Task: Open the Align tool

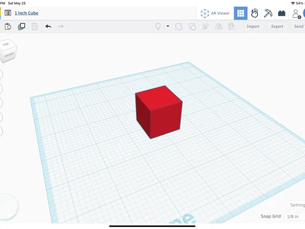Action: (x=205, y=27)
